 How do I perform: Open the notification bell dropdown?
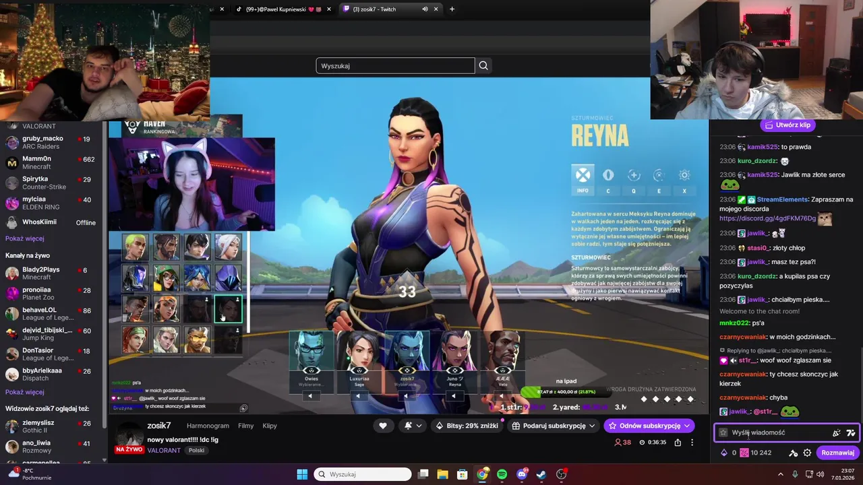[413, 426]
